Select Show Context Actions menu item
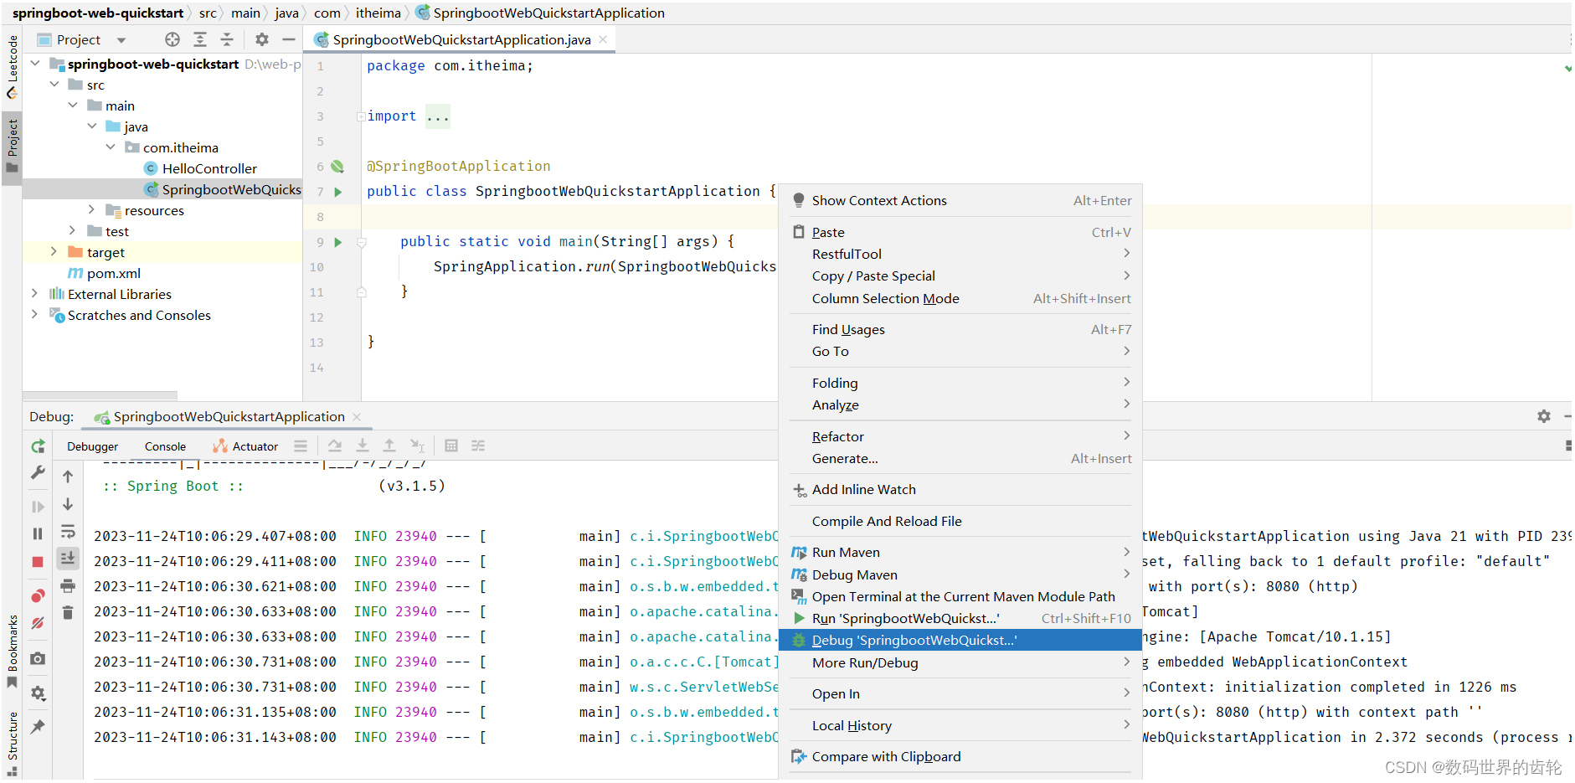Image resolution: width=1575 pixels, height=783 pixels. point(960,201)
